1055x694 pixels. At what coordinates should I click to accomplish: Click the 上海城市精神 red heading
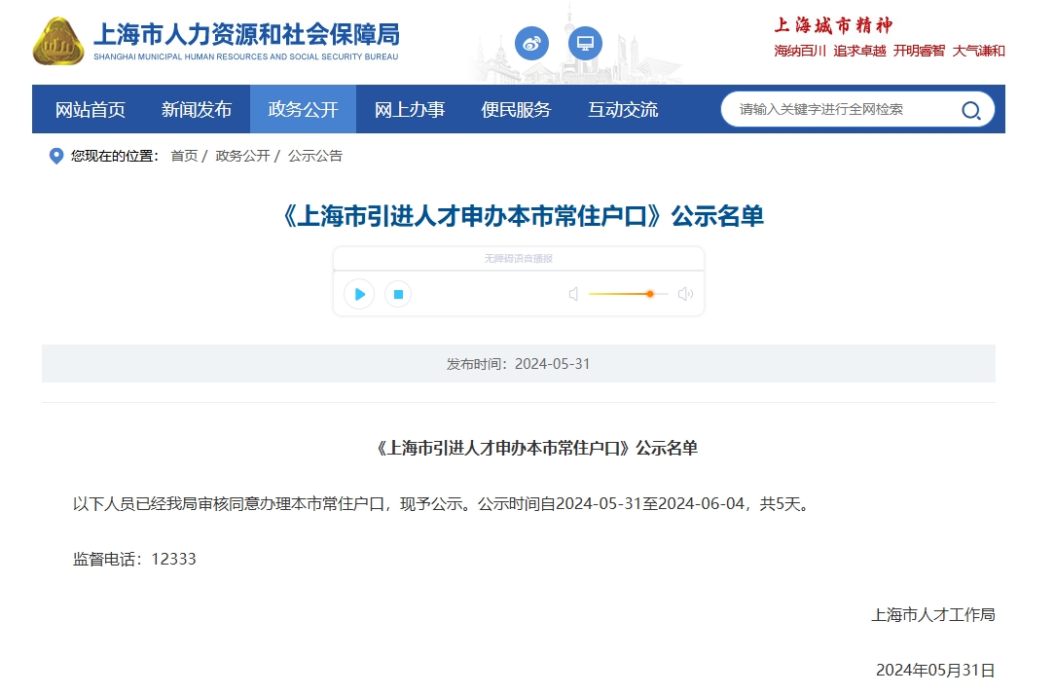(x=834, y=25)
